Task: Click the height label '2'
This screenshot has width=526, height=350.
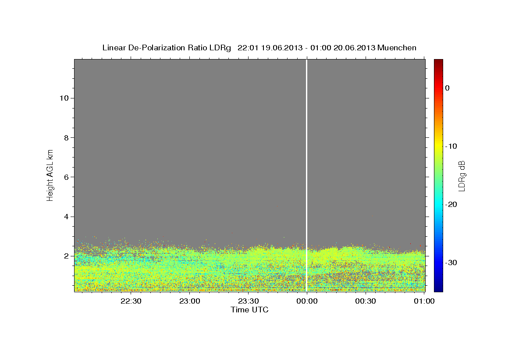Action: pyautogui.click(x=65, y=256)
